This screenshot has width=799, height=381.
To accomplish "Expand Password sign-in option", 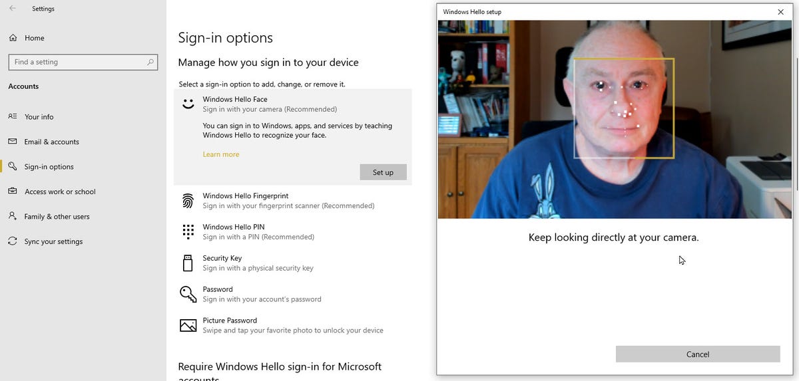I will [293, 294].
